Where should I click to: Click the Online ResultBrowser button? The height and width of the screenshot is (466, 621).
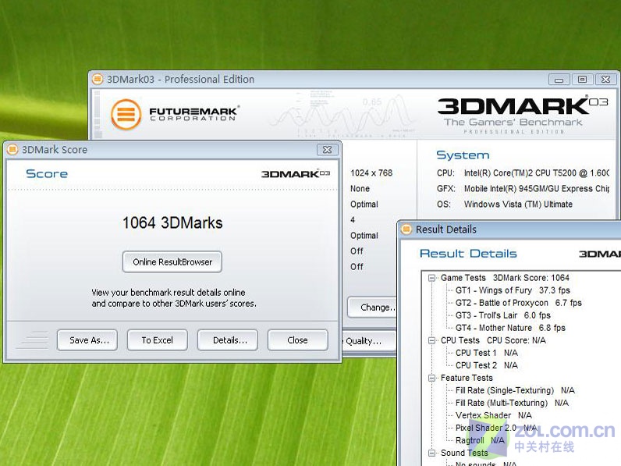coord(172,262)
